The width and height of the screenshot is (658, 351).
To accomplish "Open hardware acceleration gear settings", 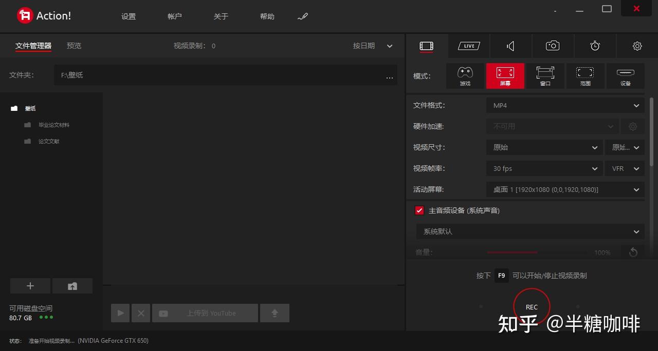I will point(633,126).
